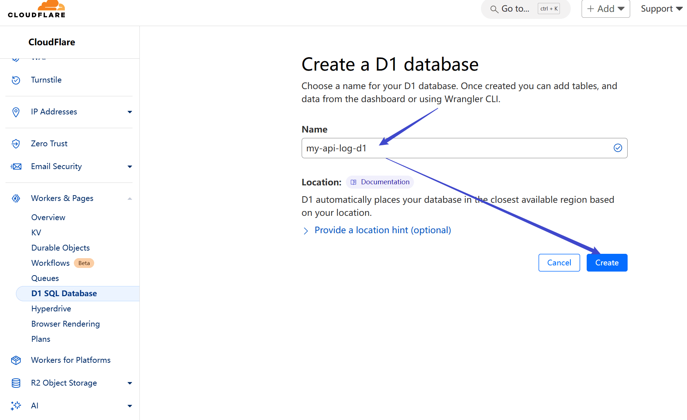Collapse the Workers & Pages section

(x=130, y=198)
